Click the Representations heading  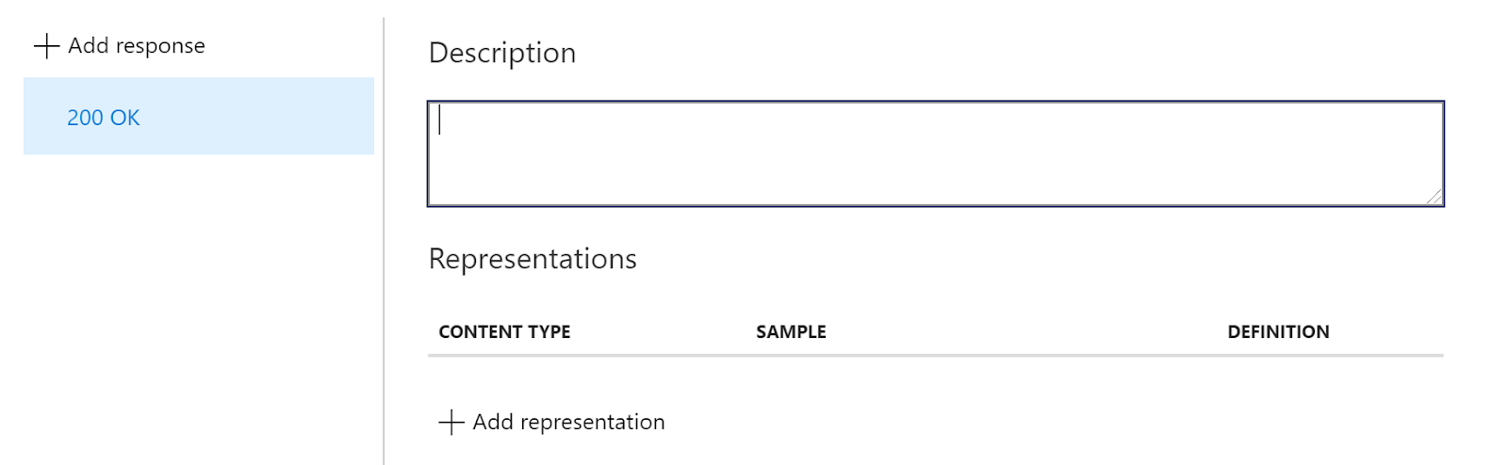(533, 260)
